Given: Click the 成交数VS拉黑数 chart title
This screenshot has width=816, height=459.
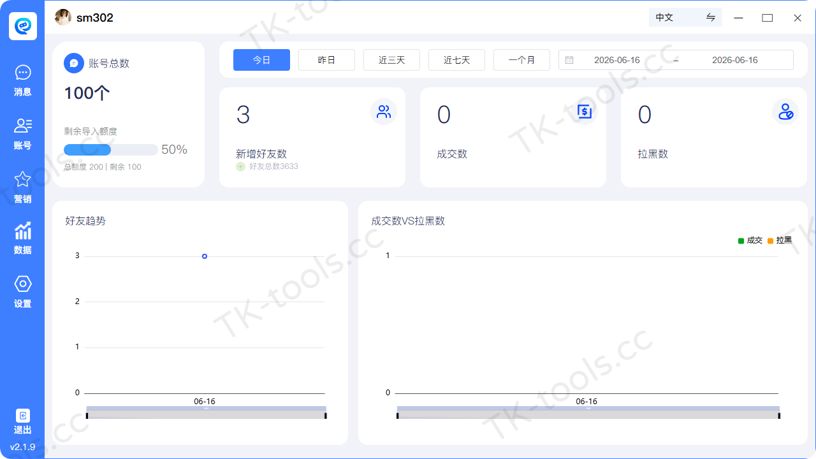Looking at the screenshot, I should click(408, 221).
